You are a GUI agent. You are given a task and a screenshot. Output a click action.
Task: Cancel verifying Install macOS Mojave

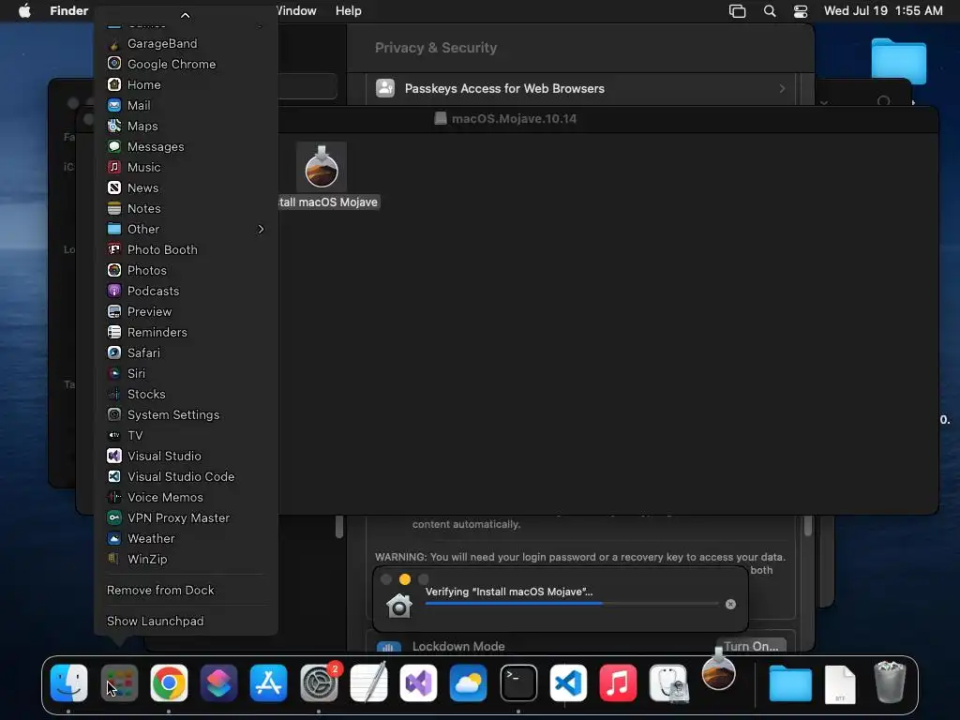pos(730,605)
